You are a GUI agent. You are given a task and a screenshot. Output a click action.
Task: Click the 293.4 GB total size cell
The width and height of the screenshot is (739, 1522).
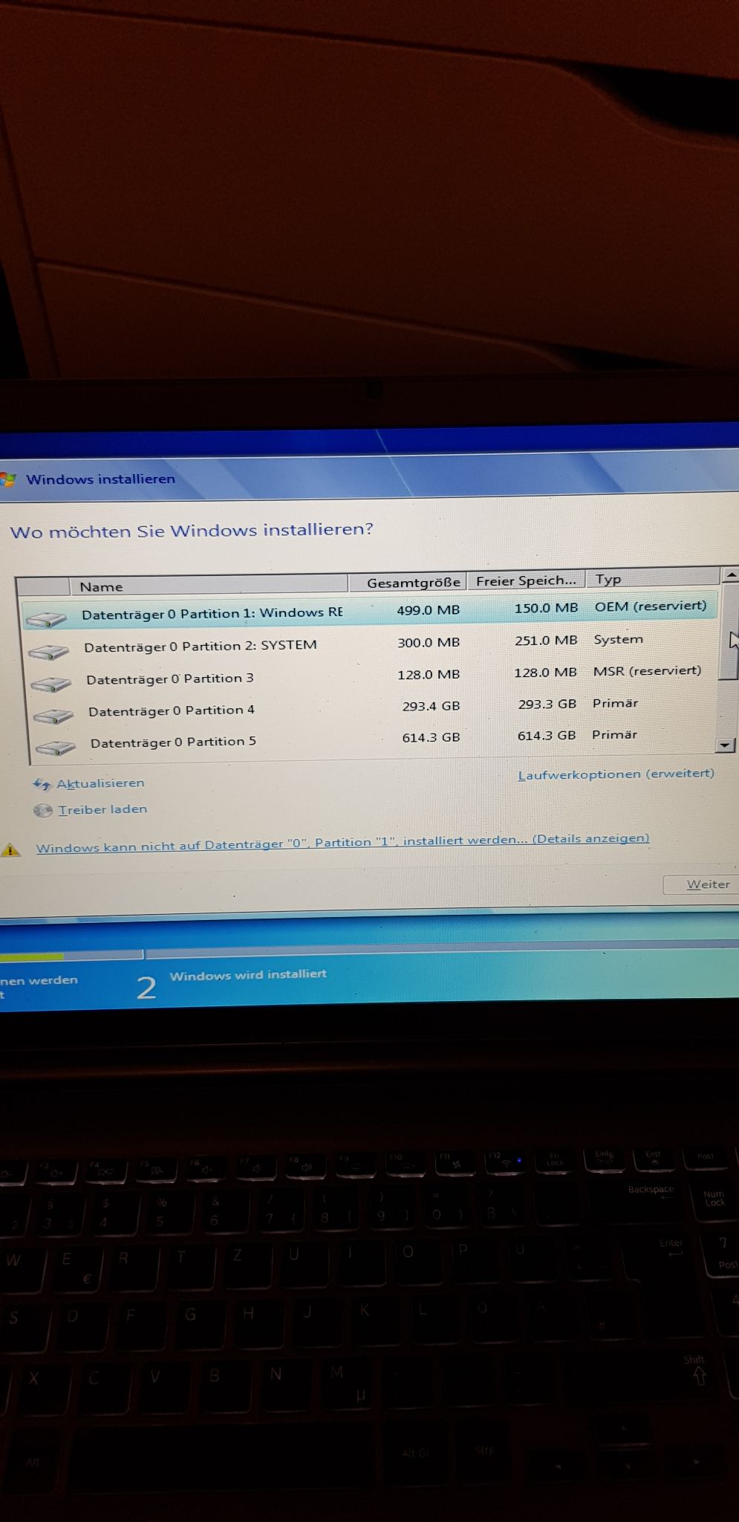click(431, 706)
